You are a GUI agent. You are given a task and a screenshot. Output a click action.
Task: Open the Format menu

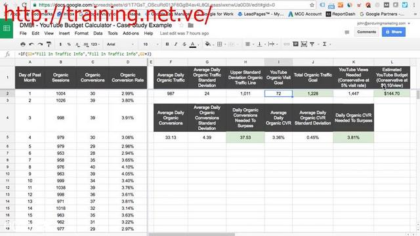click(81, 33)
